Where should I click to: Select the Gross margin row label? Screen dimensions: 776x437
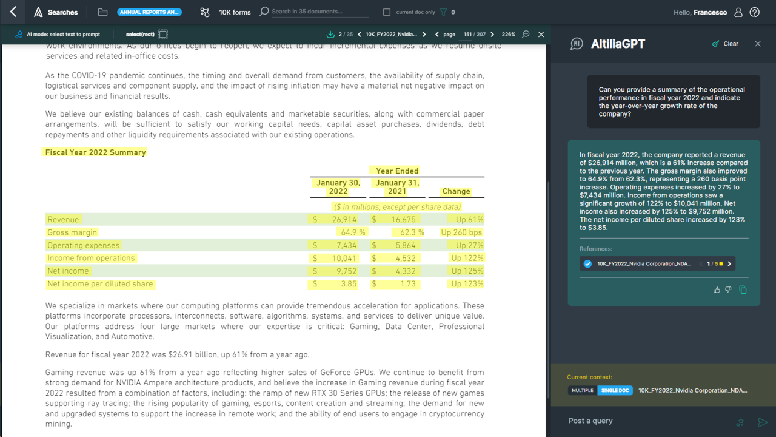pos(72,232)
